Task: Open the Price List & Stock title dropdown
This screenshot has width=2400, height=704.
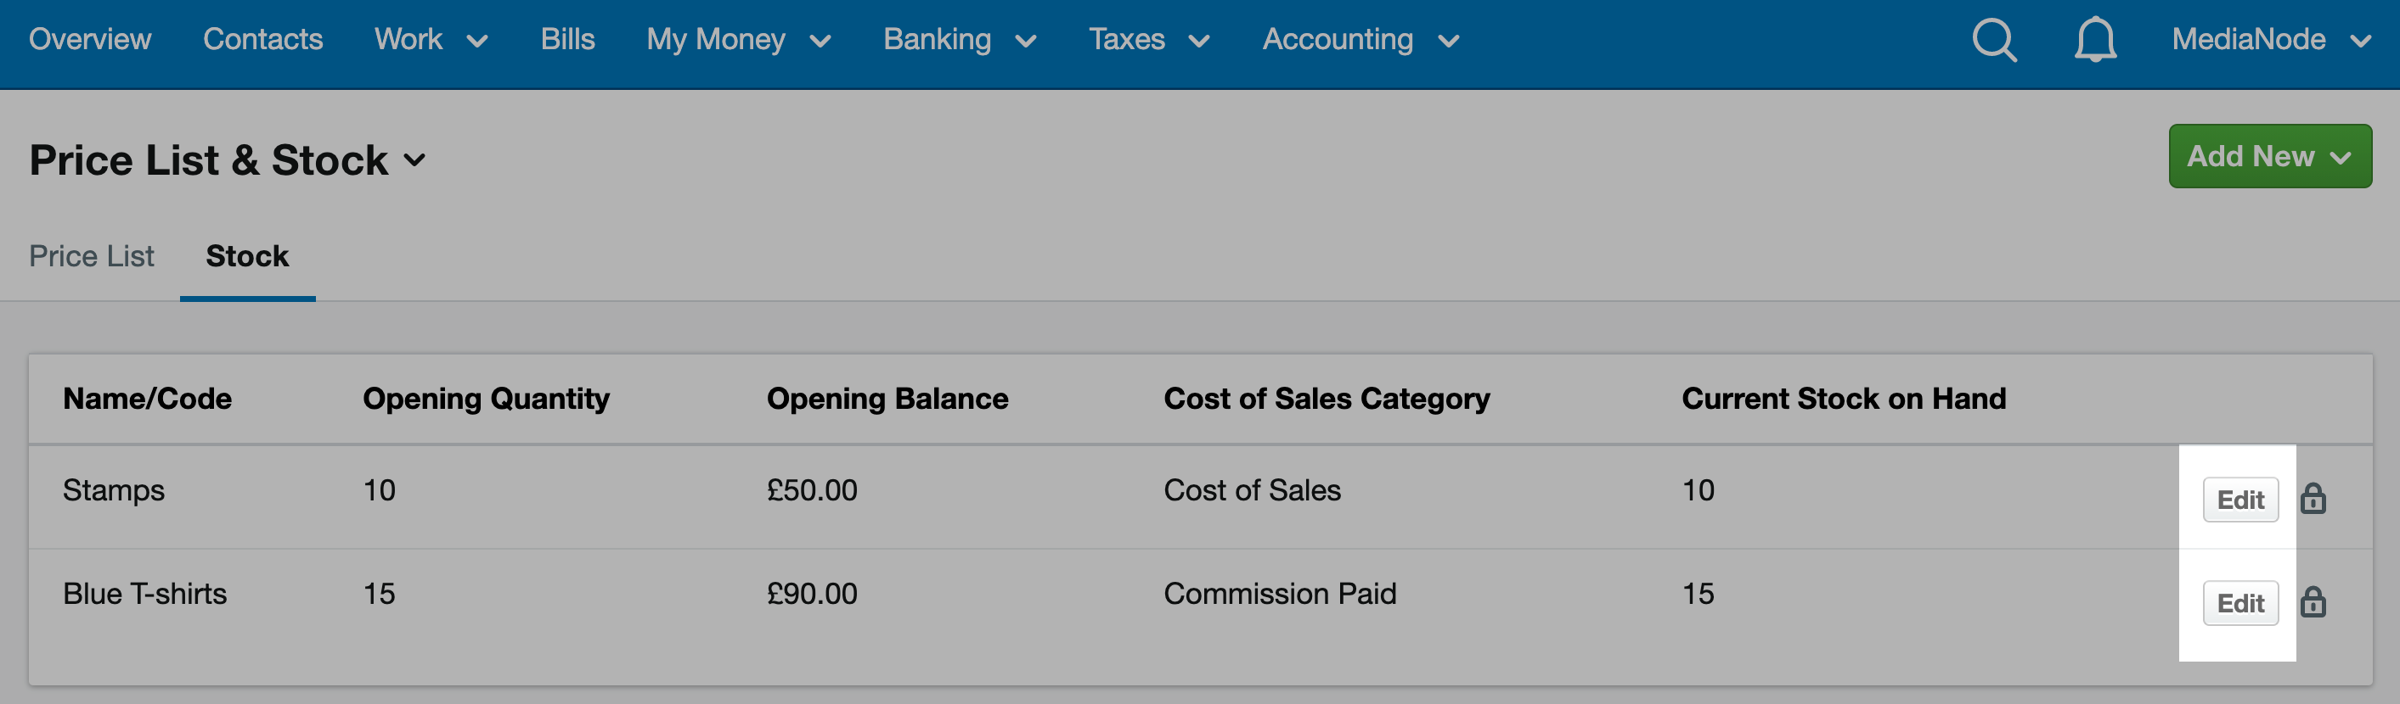Action: point(228,160)
